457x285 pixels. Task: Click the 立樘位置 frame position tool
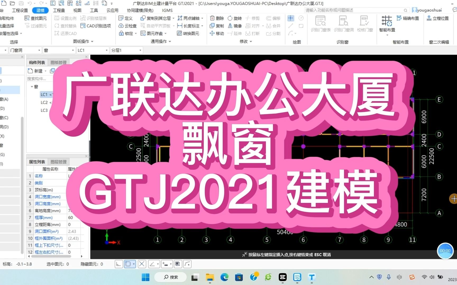438,18
